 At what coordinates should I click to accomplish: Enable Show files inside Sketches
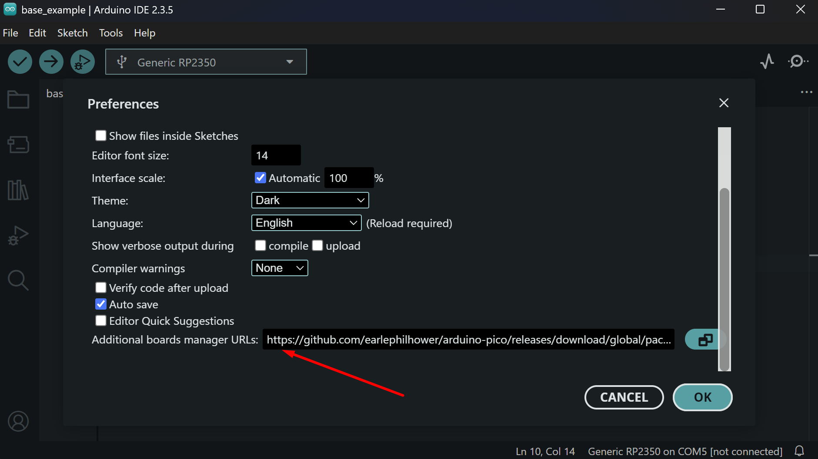tap(101, 136)
